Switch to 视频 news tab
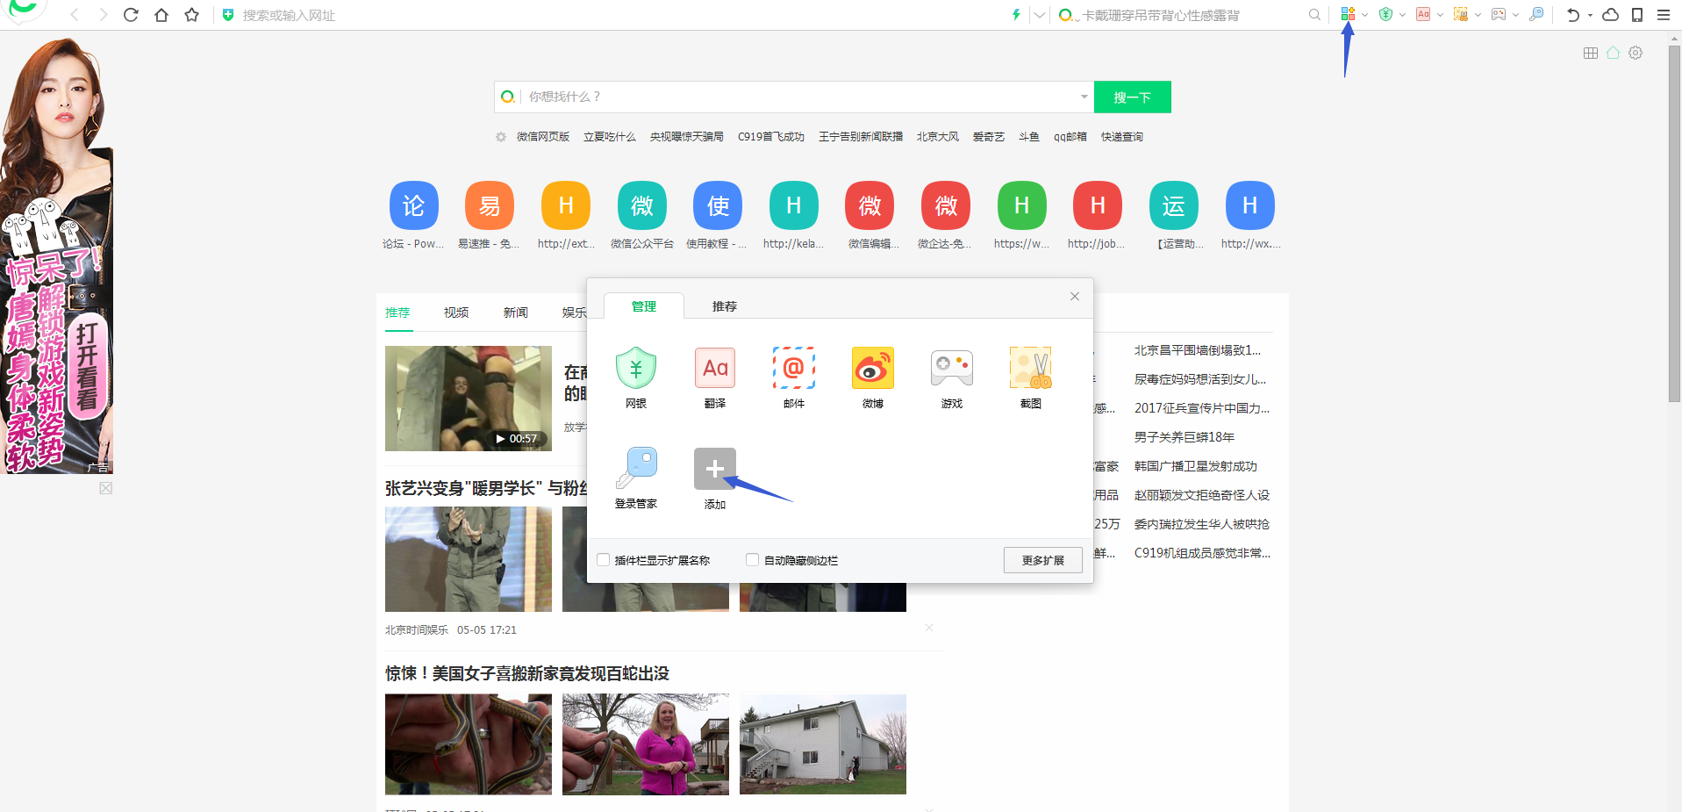 pyautogui.click(x=456, y=313)
